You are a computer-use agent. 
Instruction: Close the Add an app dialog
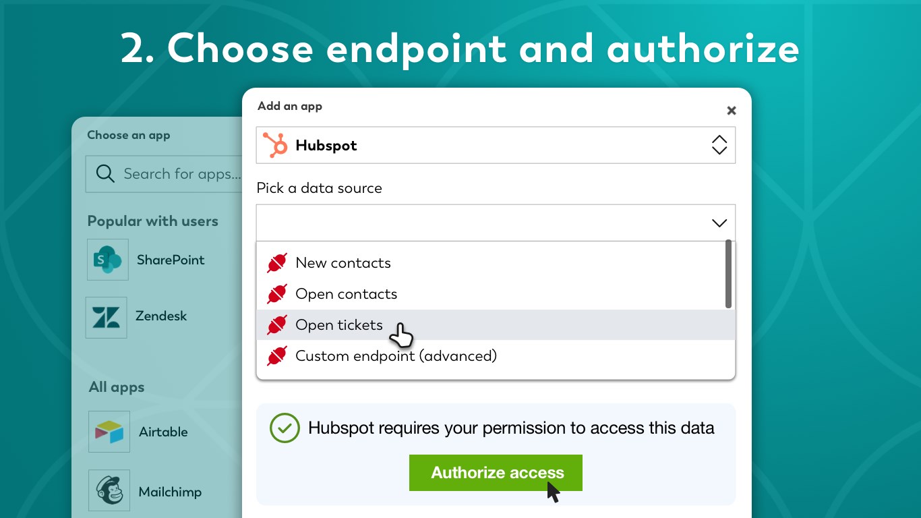coord(732,111)
